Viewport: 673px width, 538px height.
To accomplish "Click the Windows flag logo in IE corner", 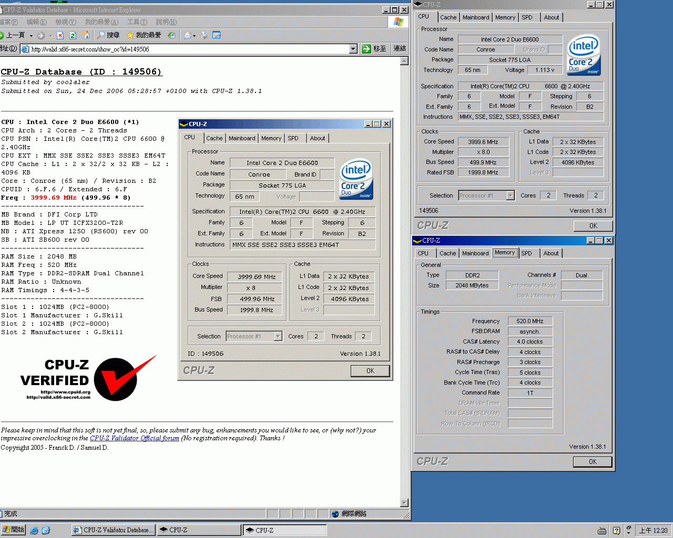I will 398,22.
